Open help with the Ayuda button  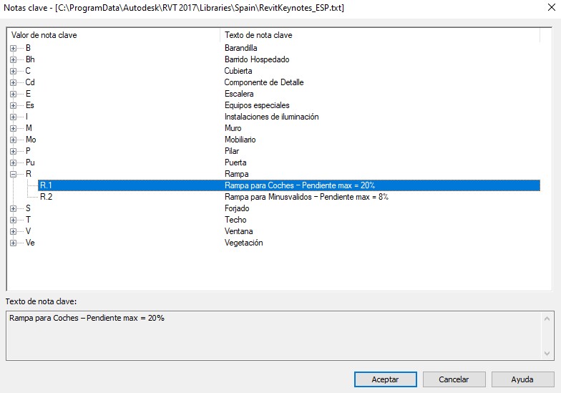tap(522, 379)
